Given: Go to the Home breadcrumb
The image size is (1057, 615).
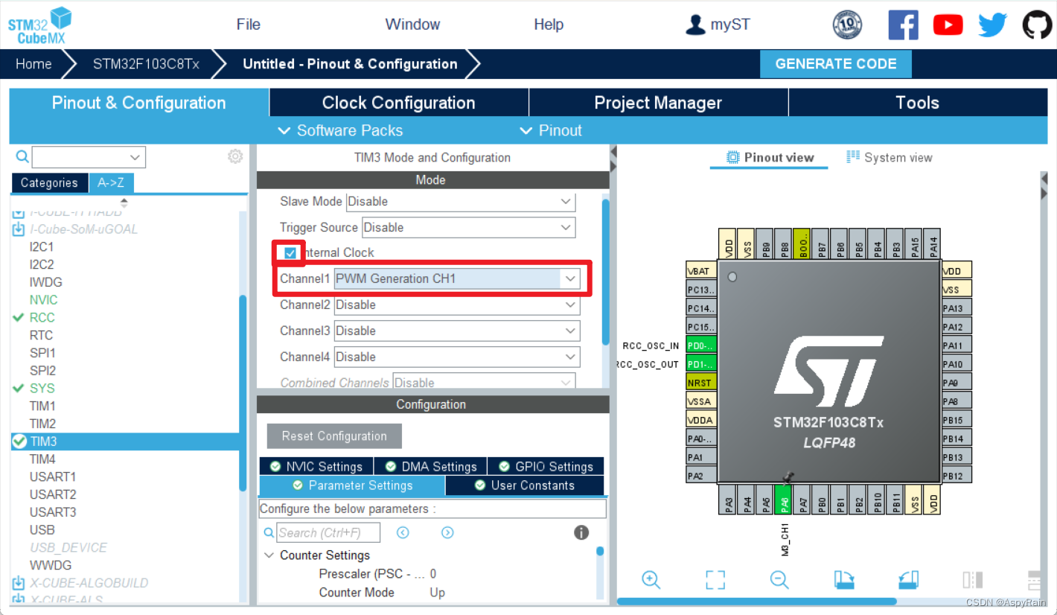Looking at the screenshot, I should point(33,64).
